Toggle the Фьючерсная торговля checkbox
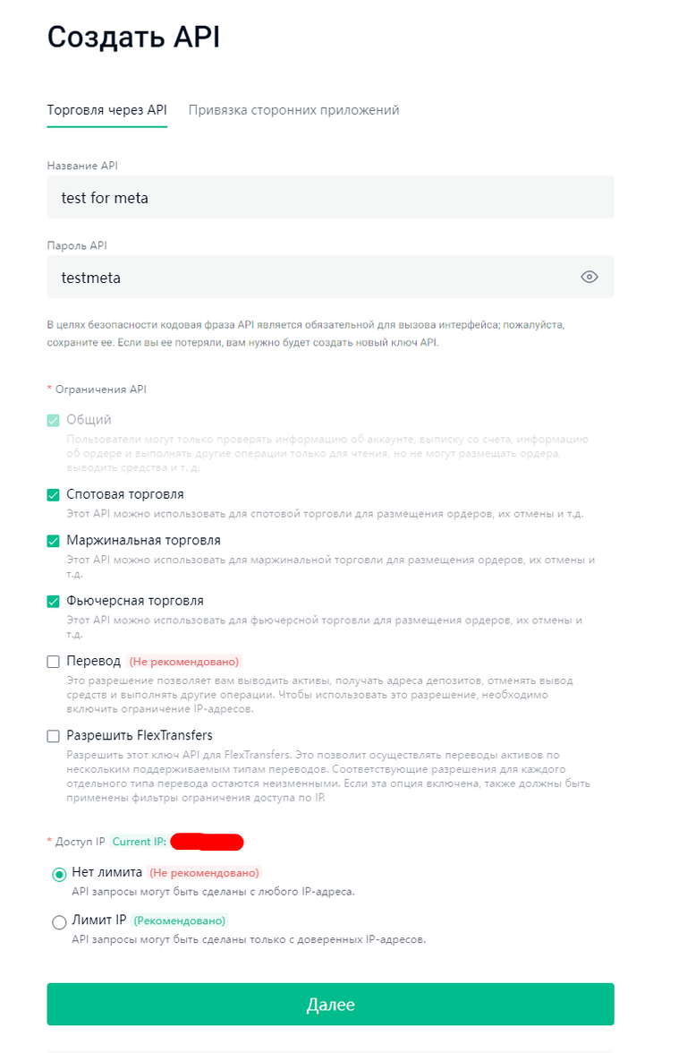Screen dimensions: 687x1053 [54, 601]
